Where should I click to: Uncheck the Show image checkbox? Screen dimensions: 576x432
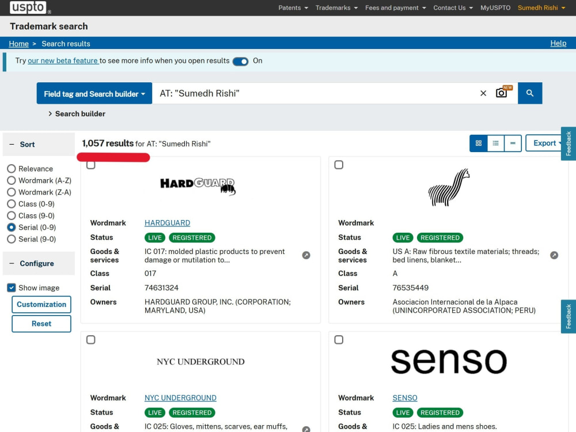pyautogui.click(x=12, y=287)
